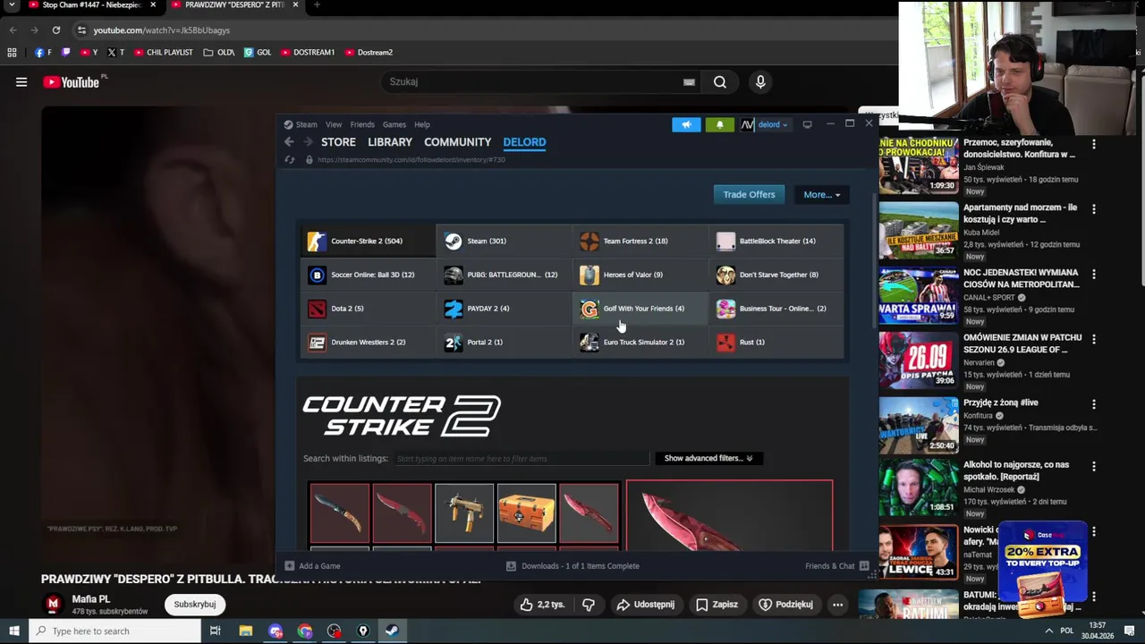Open the View menu in Steam
The width and height of the screenshot is (1145, 644).
pos(334,124)
